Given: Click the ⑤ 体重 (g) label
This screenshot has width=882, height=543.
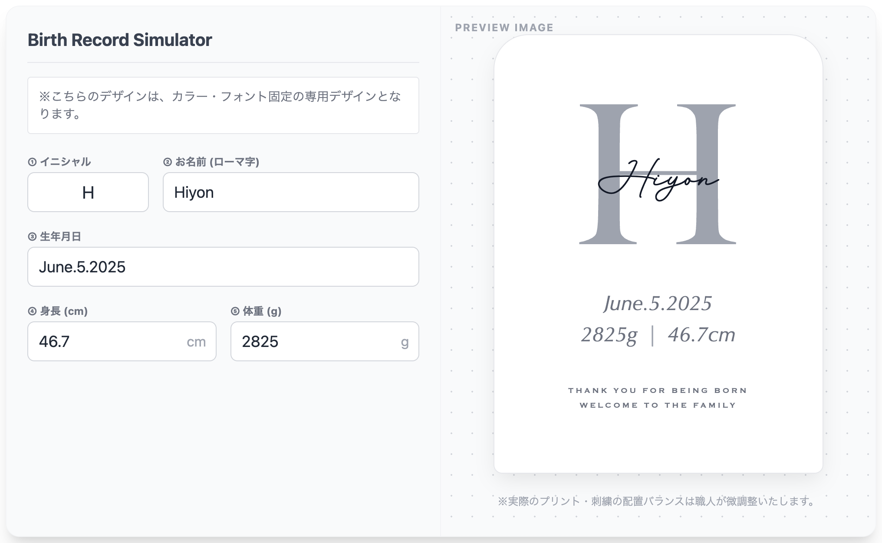Looking at the screenshot, I should click(x=256, y=311).
